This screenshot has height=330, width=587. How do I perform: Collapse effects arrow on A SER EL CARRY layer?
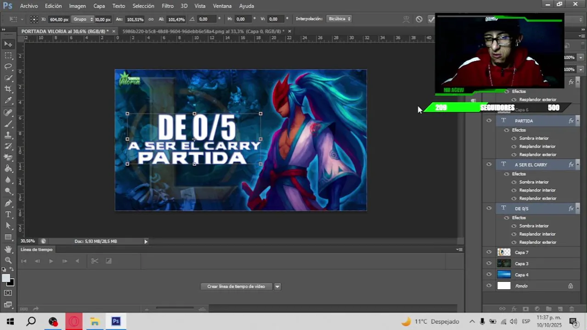coord(578,165)
